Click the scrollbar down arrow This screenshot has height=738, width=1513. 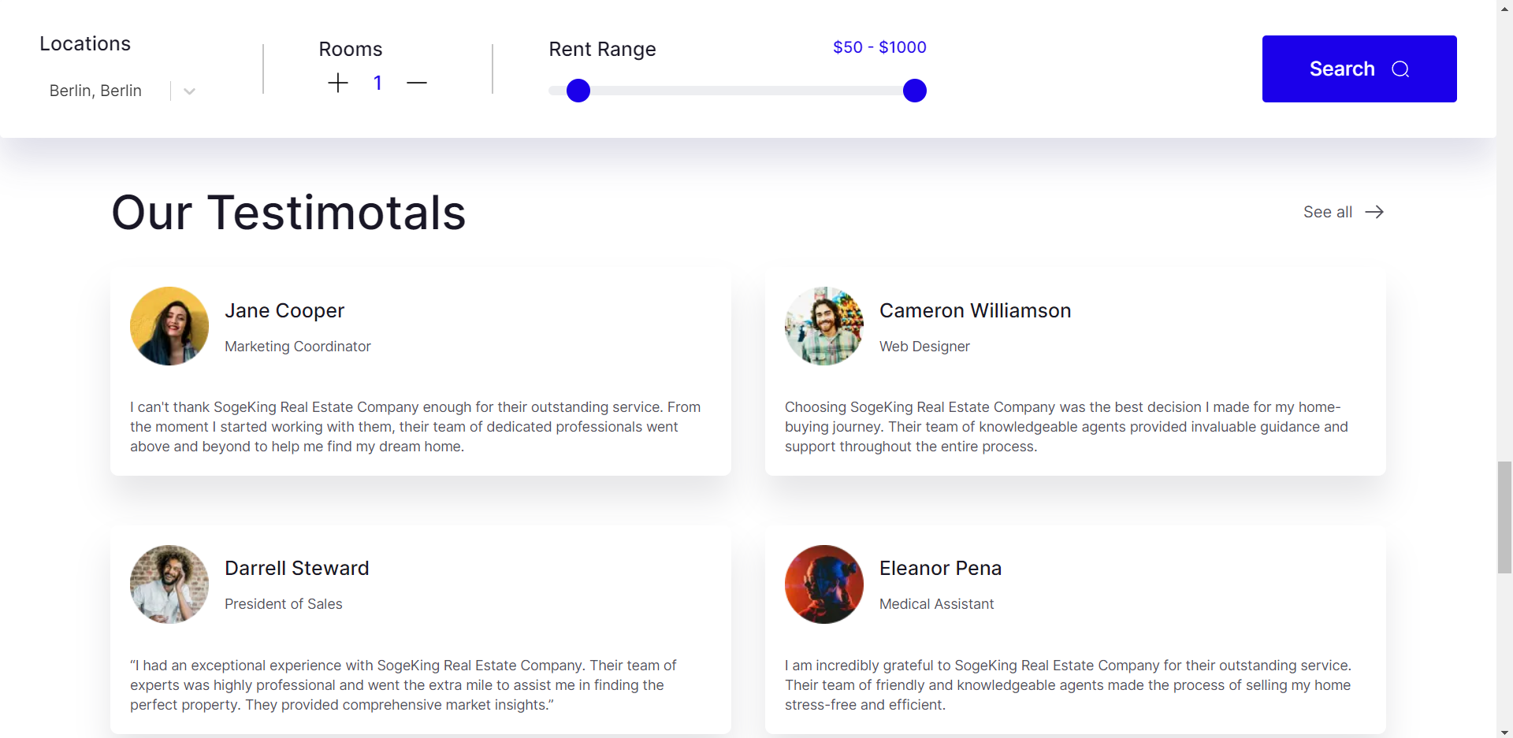tap(1504, 732)
